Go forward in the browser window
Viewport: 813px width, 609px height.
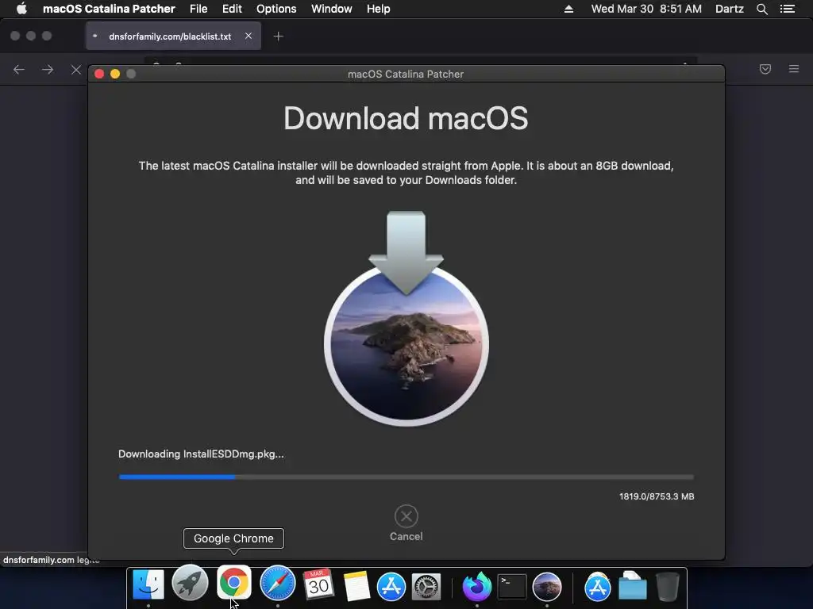coord(48,70)
